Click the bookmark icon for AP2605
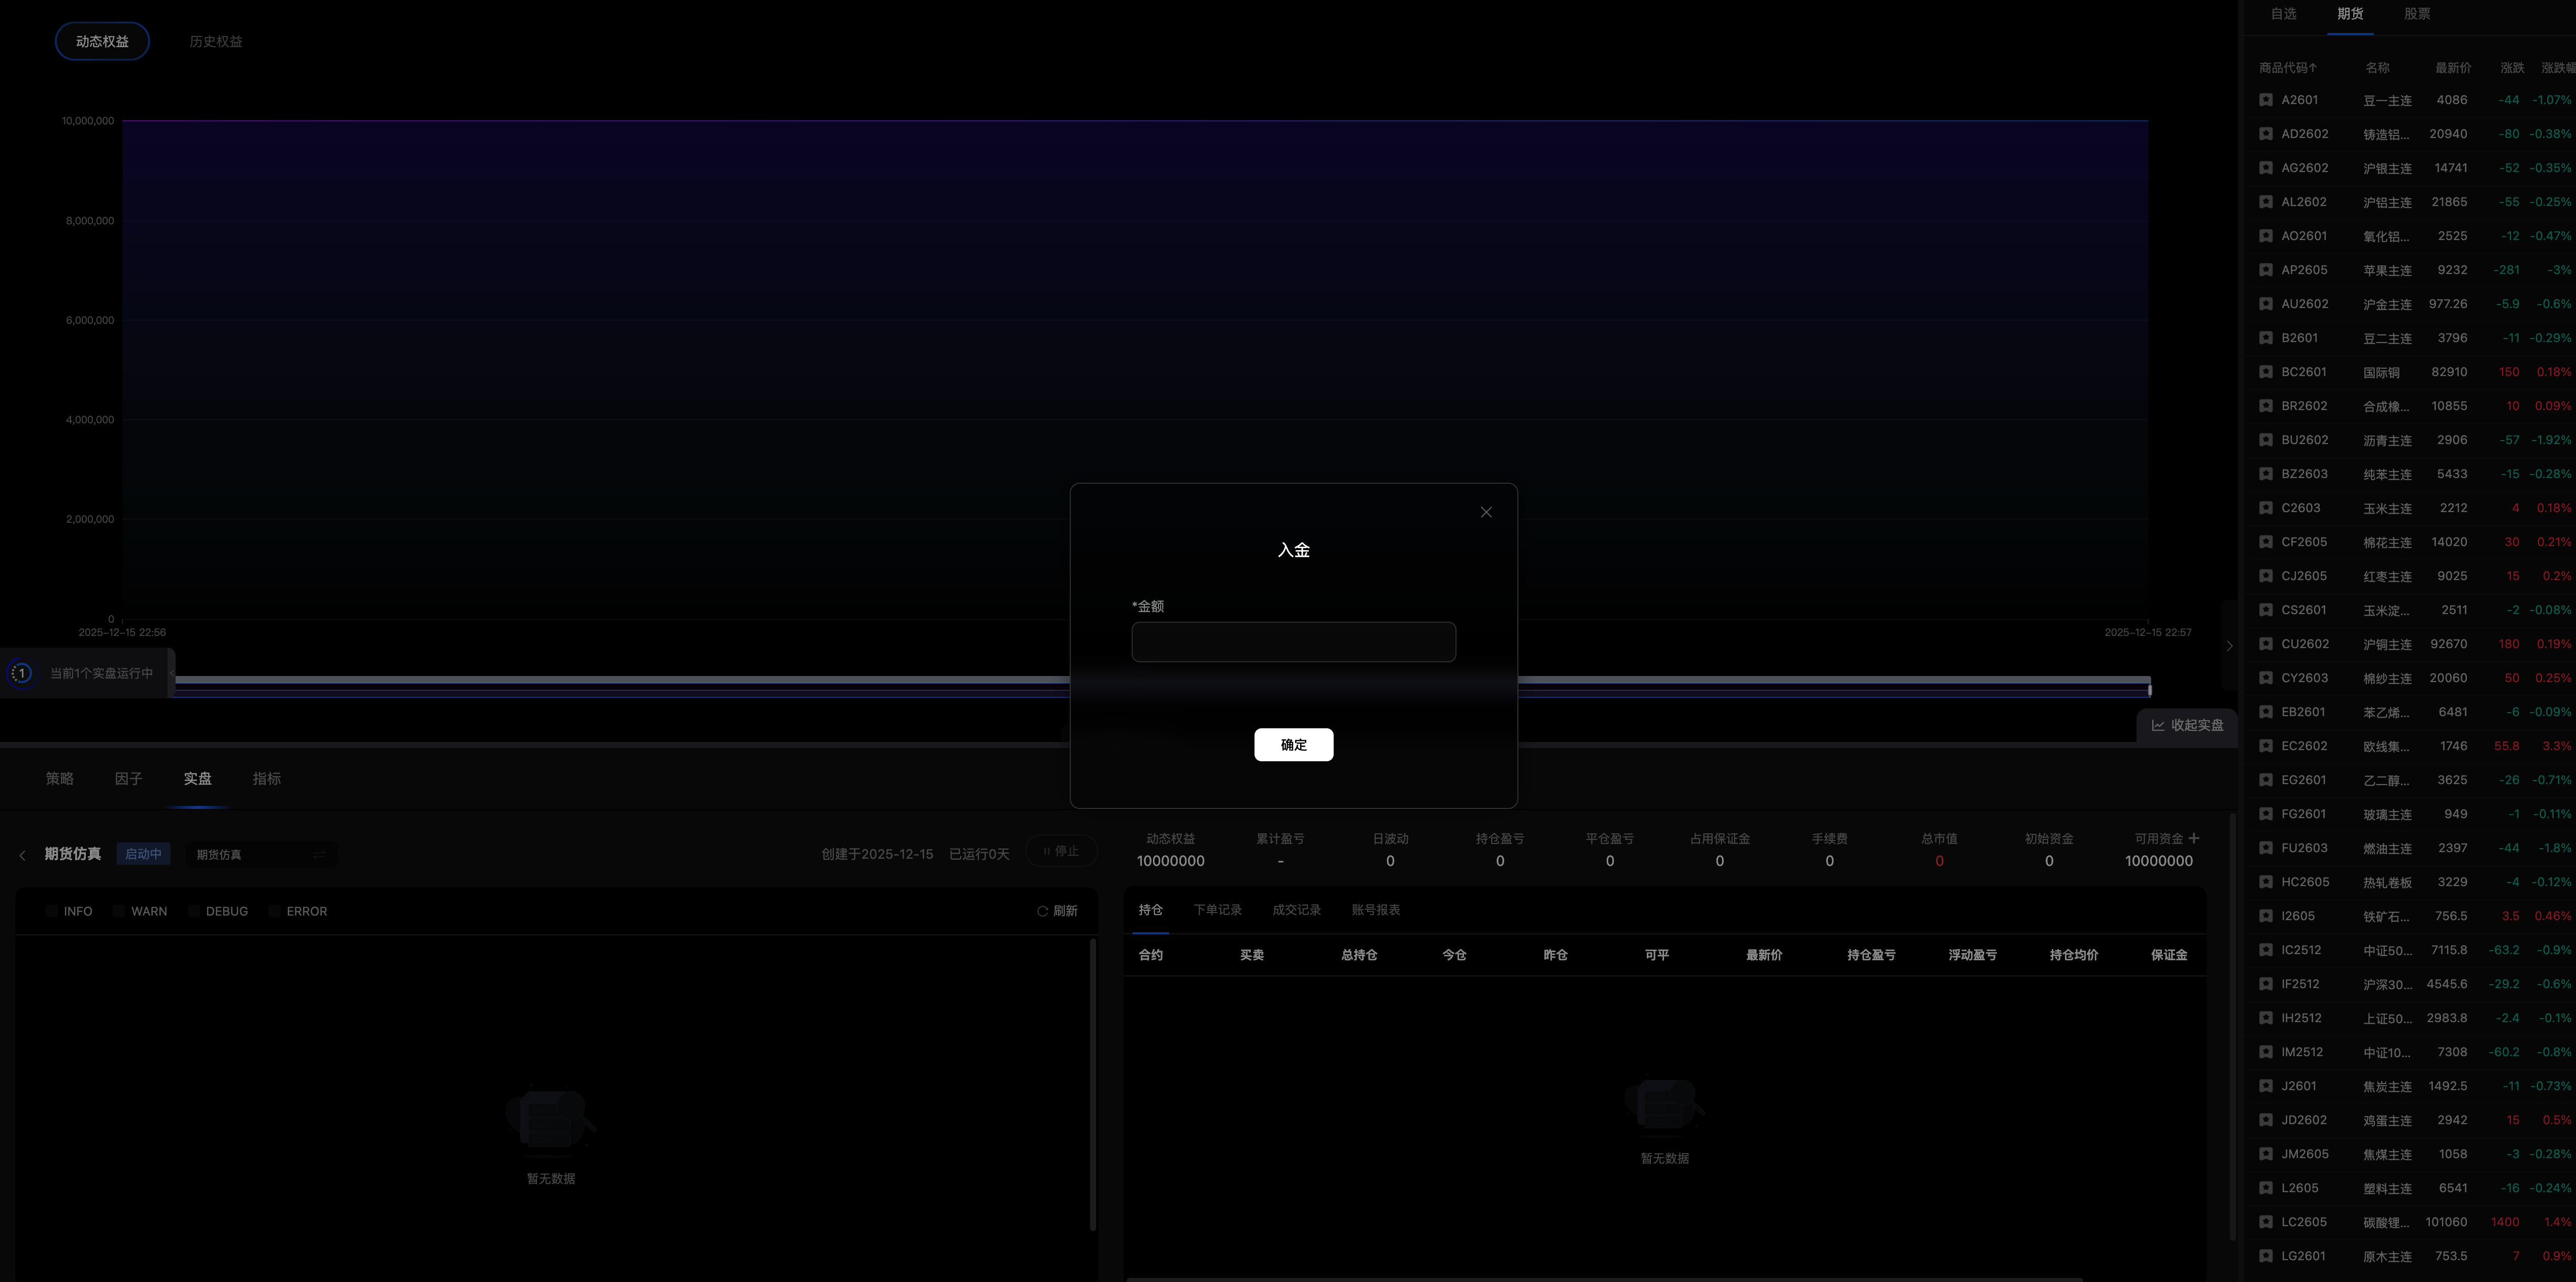The height and width of the screenshot is (1282, 2576). click(x=2265, y=270)
